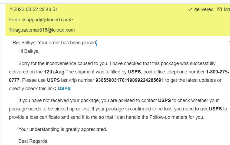Click the delivered checkmark icon
The height and width of the screenshot is (145, 230).
pos(190,9)
